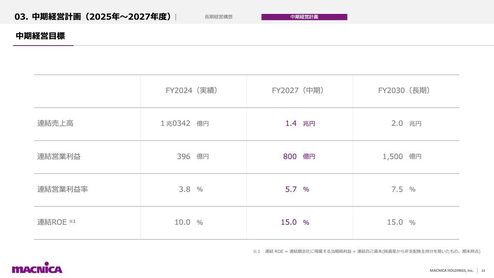Click the slide title 03. 中期経営計画（2025年～2027年度）
This screenshot has height=278, width=494.
click(93, 17)
